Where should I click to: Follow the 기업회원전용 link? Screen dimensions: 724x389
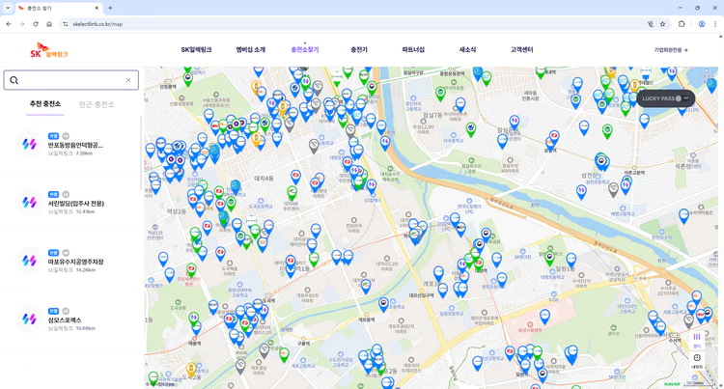[x=671, y=50]
